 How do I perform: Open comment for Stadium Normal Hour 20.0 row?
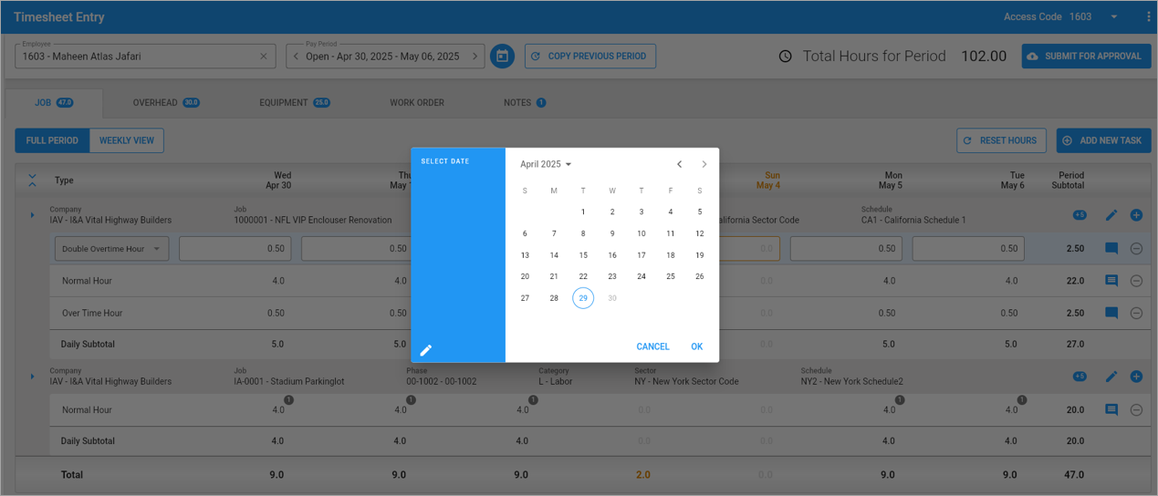click(x=1111, y=410)
